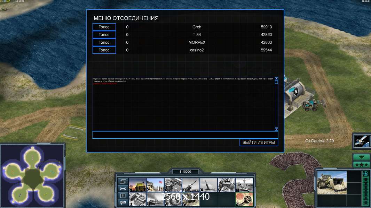
Task: Build Patriot missile with B icon
Action: [191, 185]
